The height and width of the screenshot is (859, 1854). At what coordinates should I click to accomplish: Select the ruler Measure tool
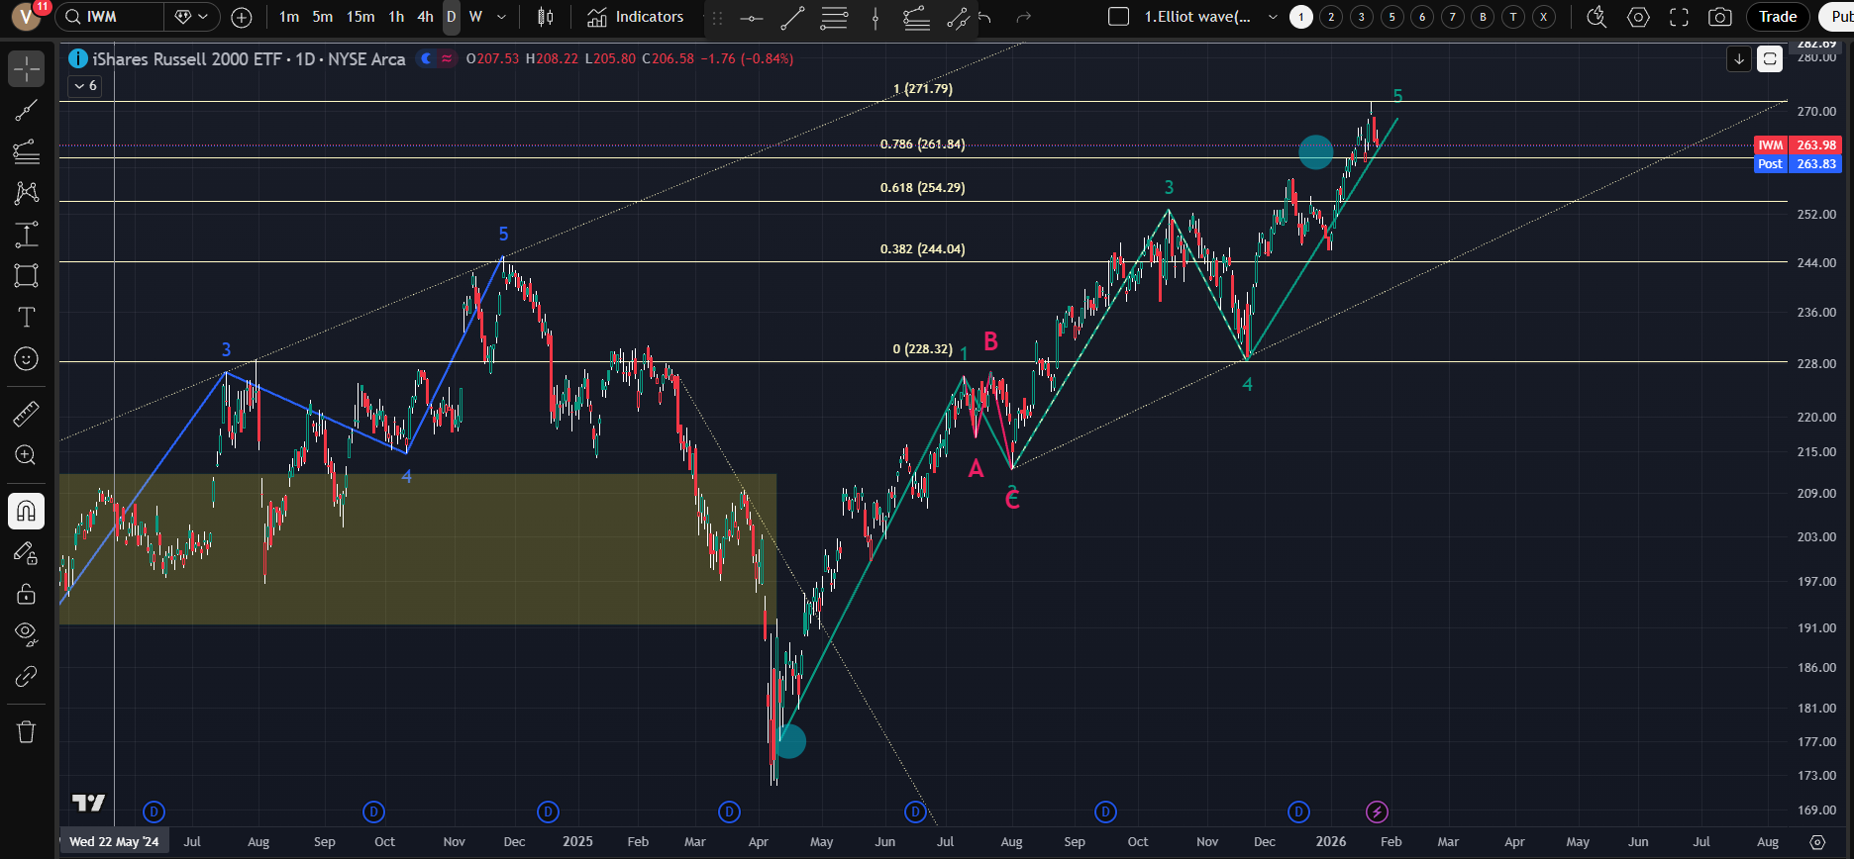coord(27,414)
